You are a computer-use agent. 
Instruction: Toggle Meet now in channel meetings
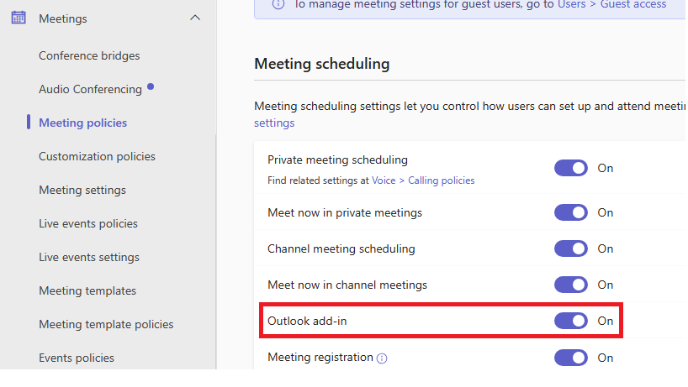[x=570, y=285]
